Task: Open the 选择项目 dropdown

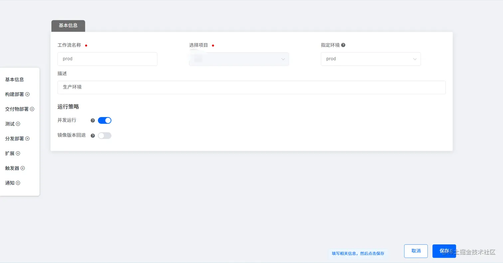Action: (x=239, y=59)
